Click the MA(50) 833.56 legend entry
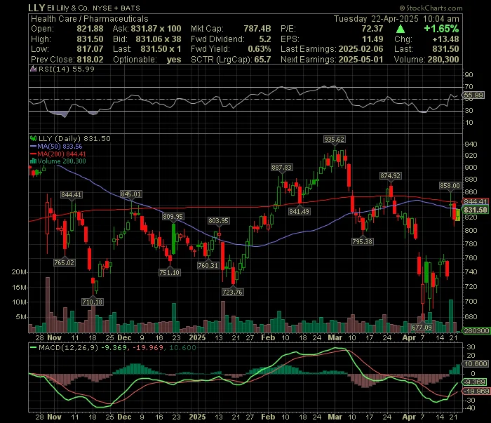 coord(56,146)
